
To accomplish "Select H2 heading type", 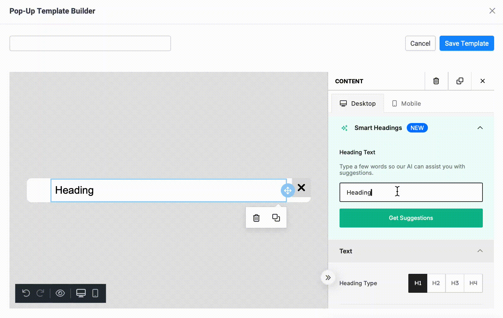I will [436, 283].
